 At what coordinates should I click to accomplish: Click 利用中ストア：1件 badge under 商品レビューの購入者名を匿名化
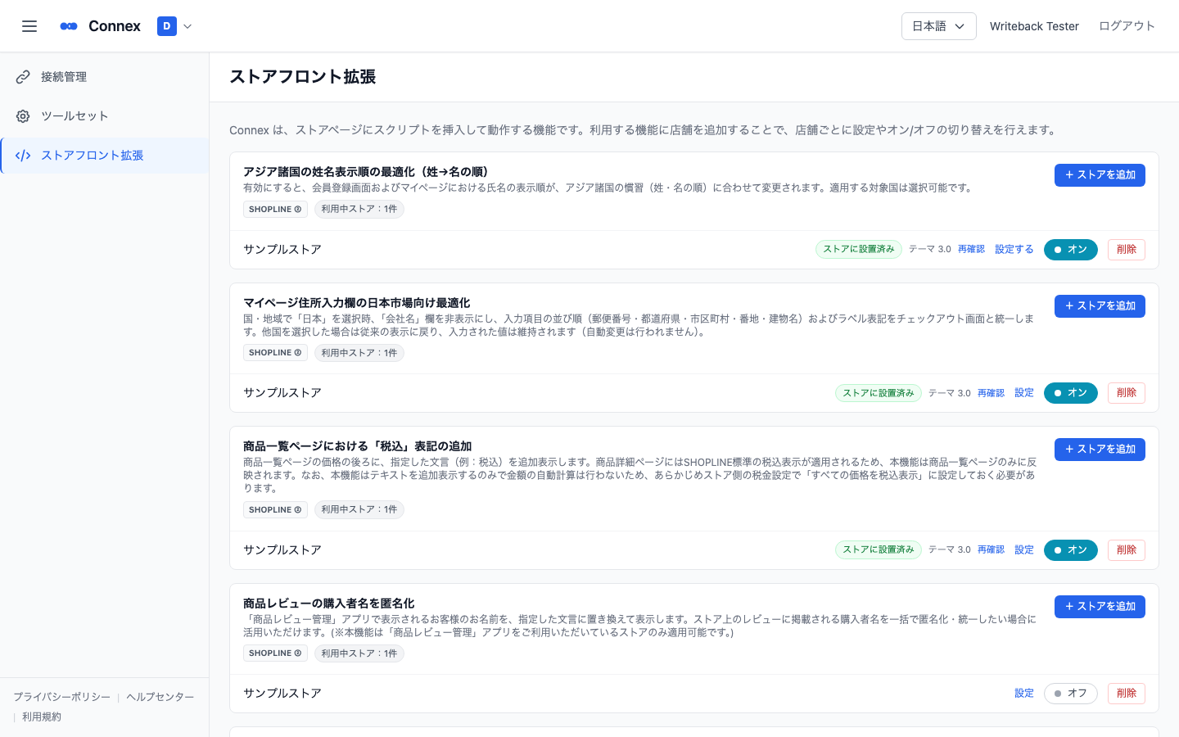click(x=359, y=653)
